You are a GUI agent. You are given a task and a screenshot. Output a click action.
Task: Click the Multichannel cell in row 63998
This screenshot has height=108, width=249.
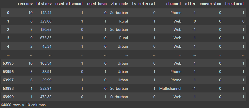pos(170,88)
